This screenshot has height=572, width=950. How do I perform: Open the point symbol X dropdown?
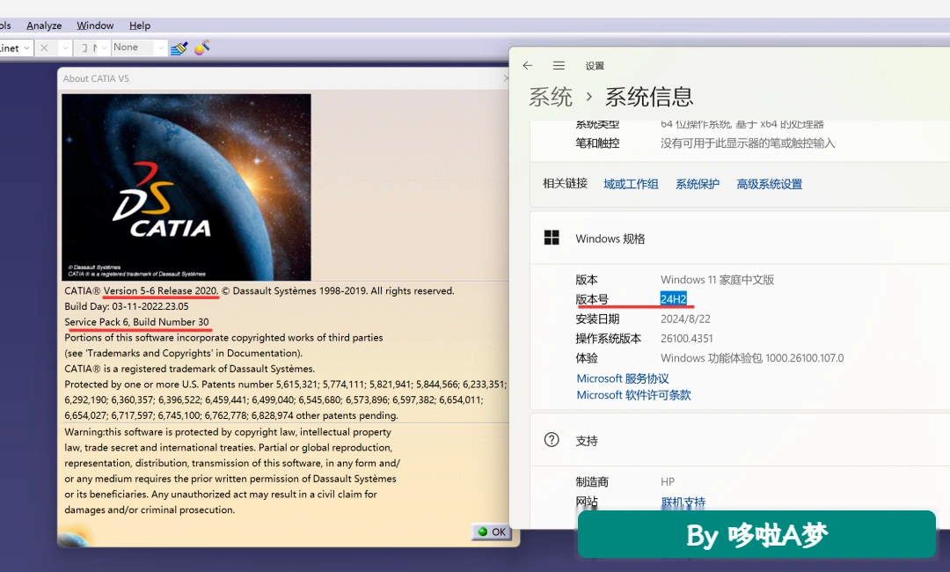point(54,48)
